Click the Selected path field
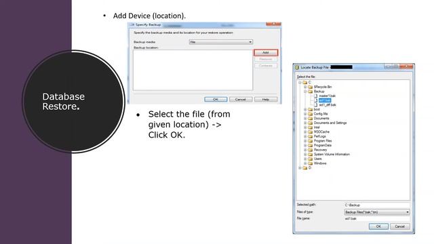Image resolution: width=434 pixels, height=244 pixels. click(x=377, y=205)
